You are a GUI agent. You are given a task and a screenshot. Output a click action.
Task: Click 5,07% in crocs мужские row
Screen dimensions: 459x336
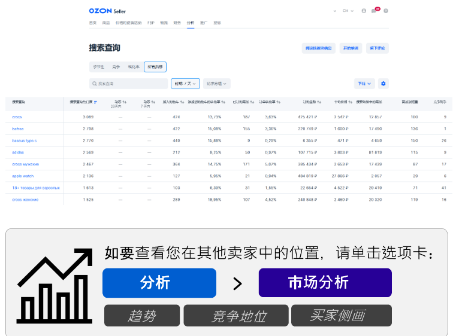(x=270, y=164)
